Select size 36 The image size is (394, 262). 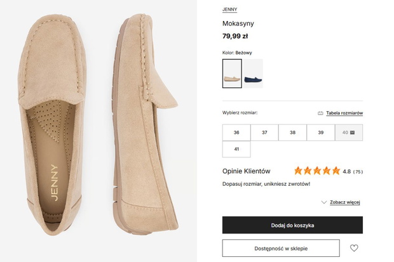pos(236,133)
